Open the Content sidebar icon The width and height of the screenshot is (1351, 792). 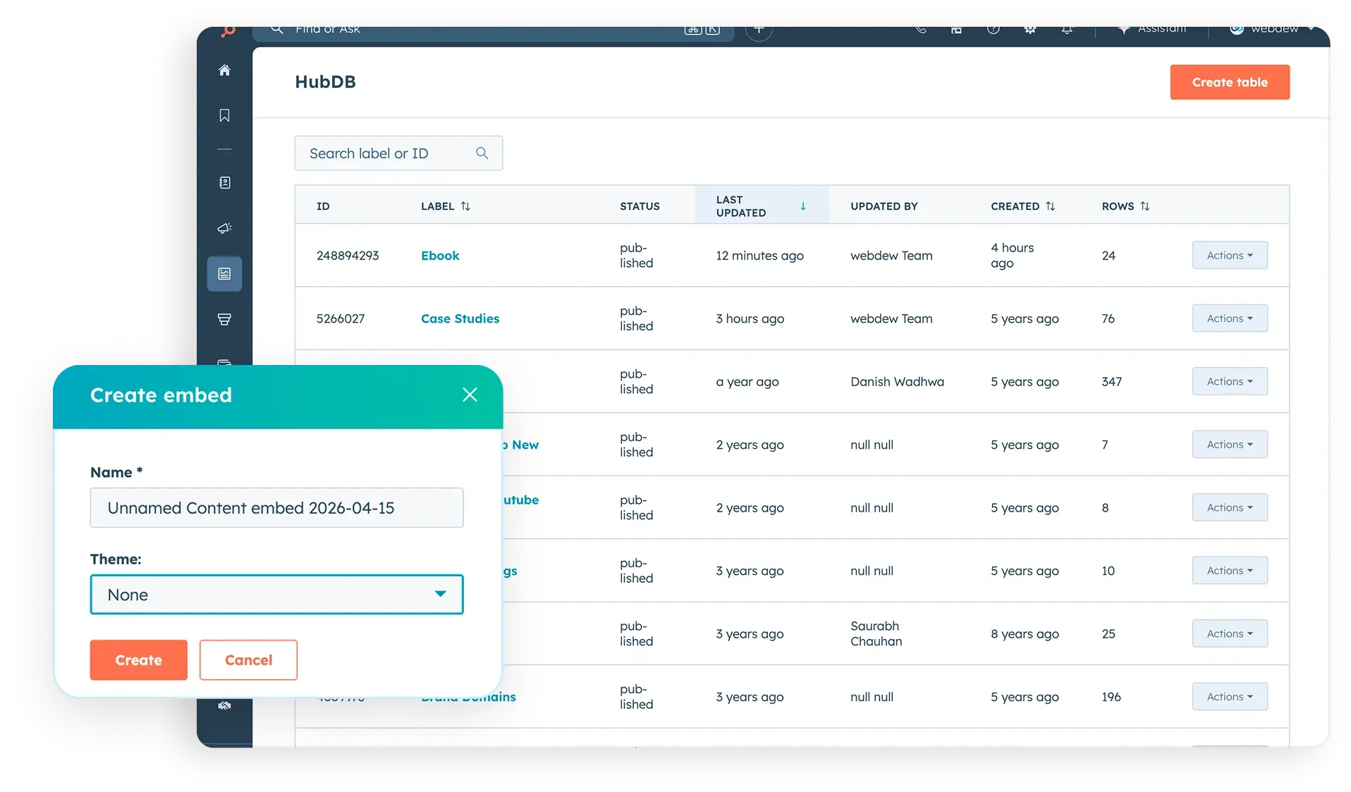click(x=224, y=274)
